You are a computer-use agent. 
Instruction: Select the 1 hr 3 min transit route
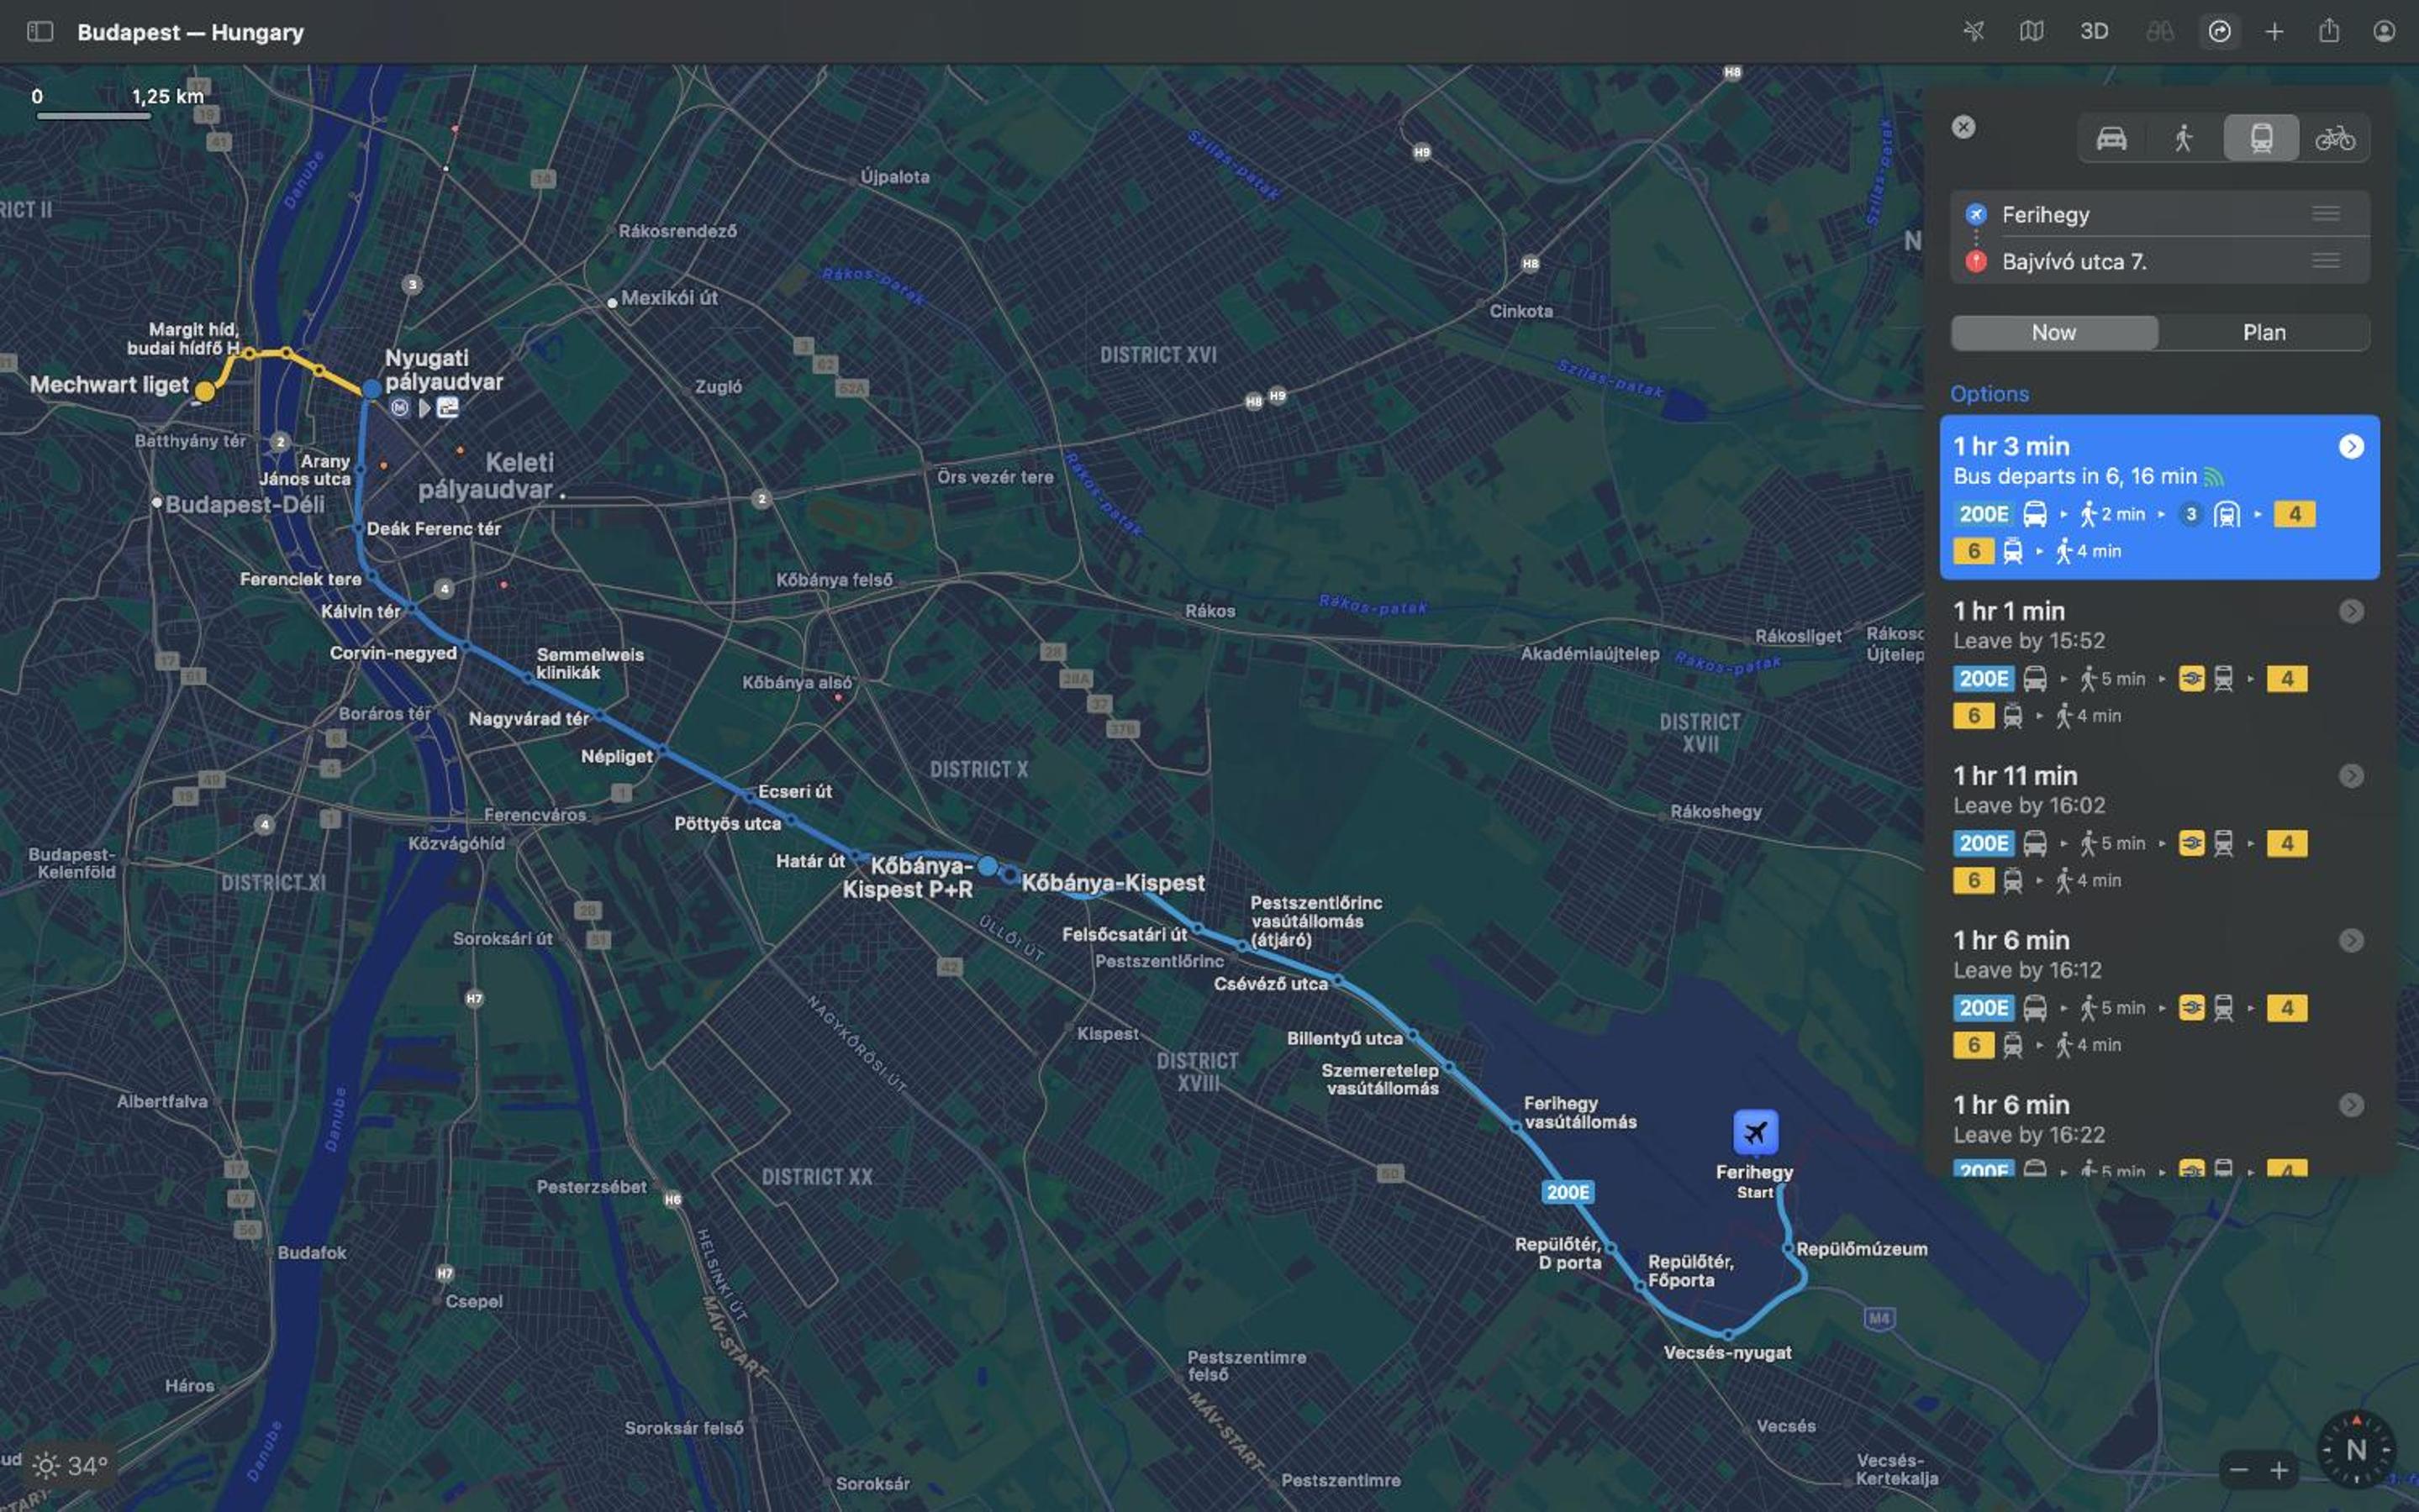pyautogui.click(x=2159, y=497)
